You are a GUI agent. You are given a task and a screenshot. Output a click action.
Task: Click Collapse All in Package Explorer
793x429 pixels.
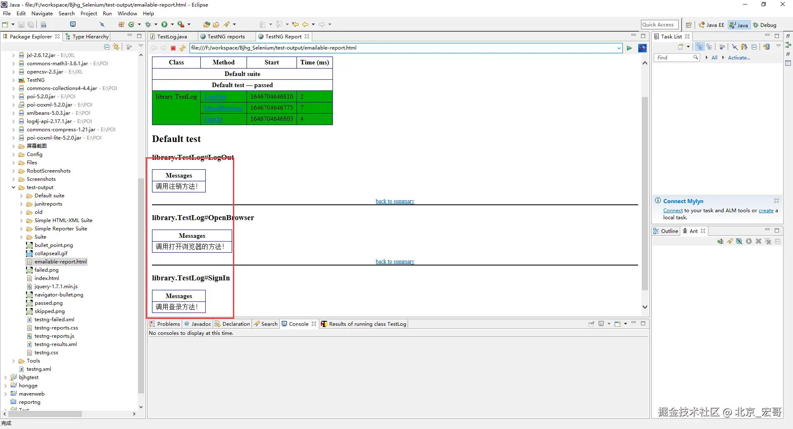(x=107, y=47)
